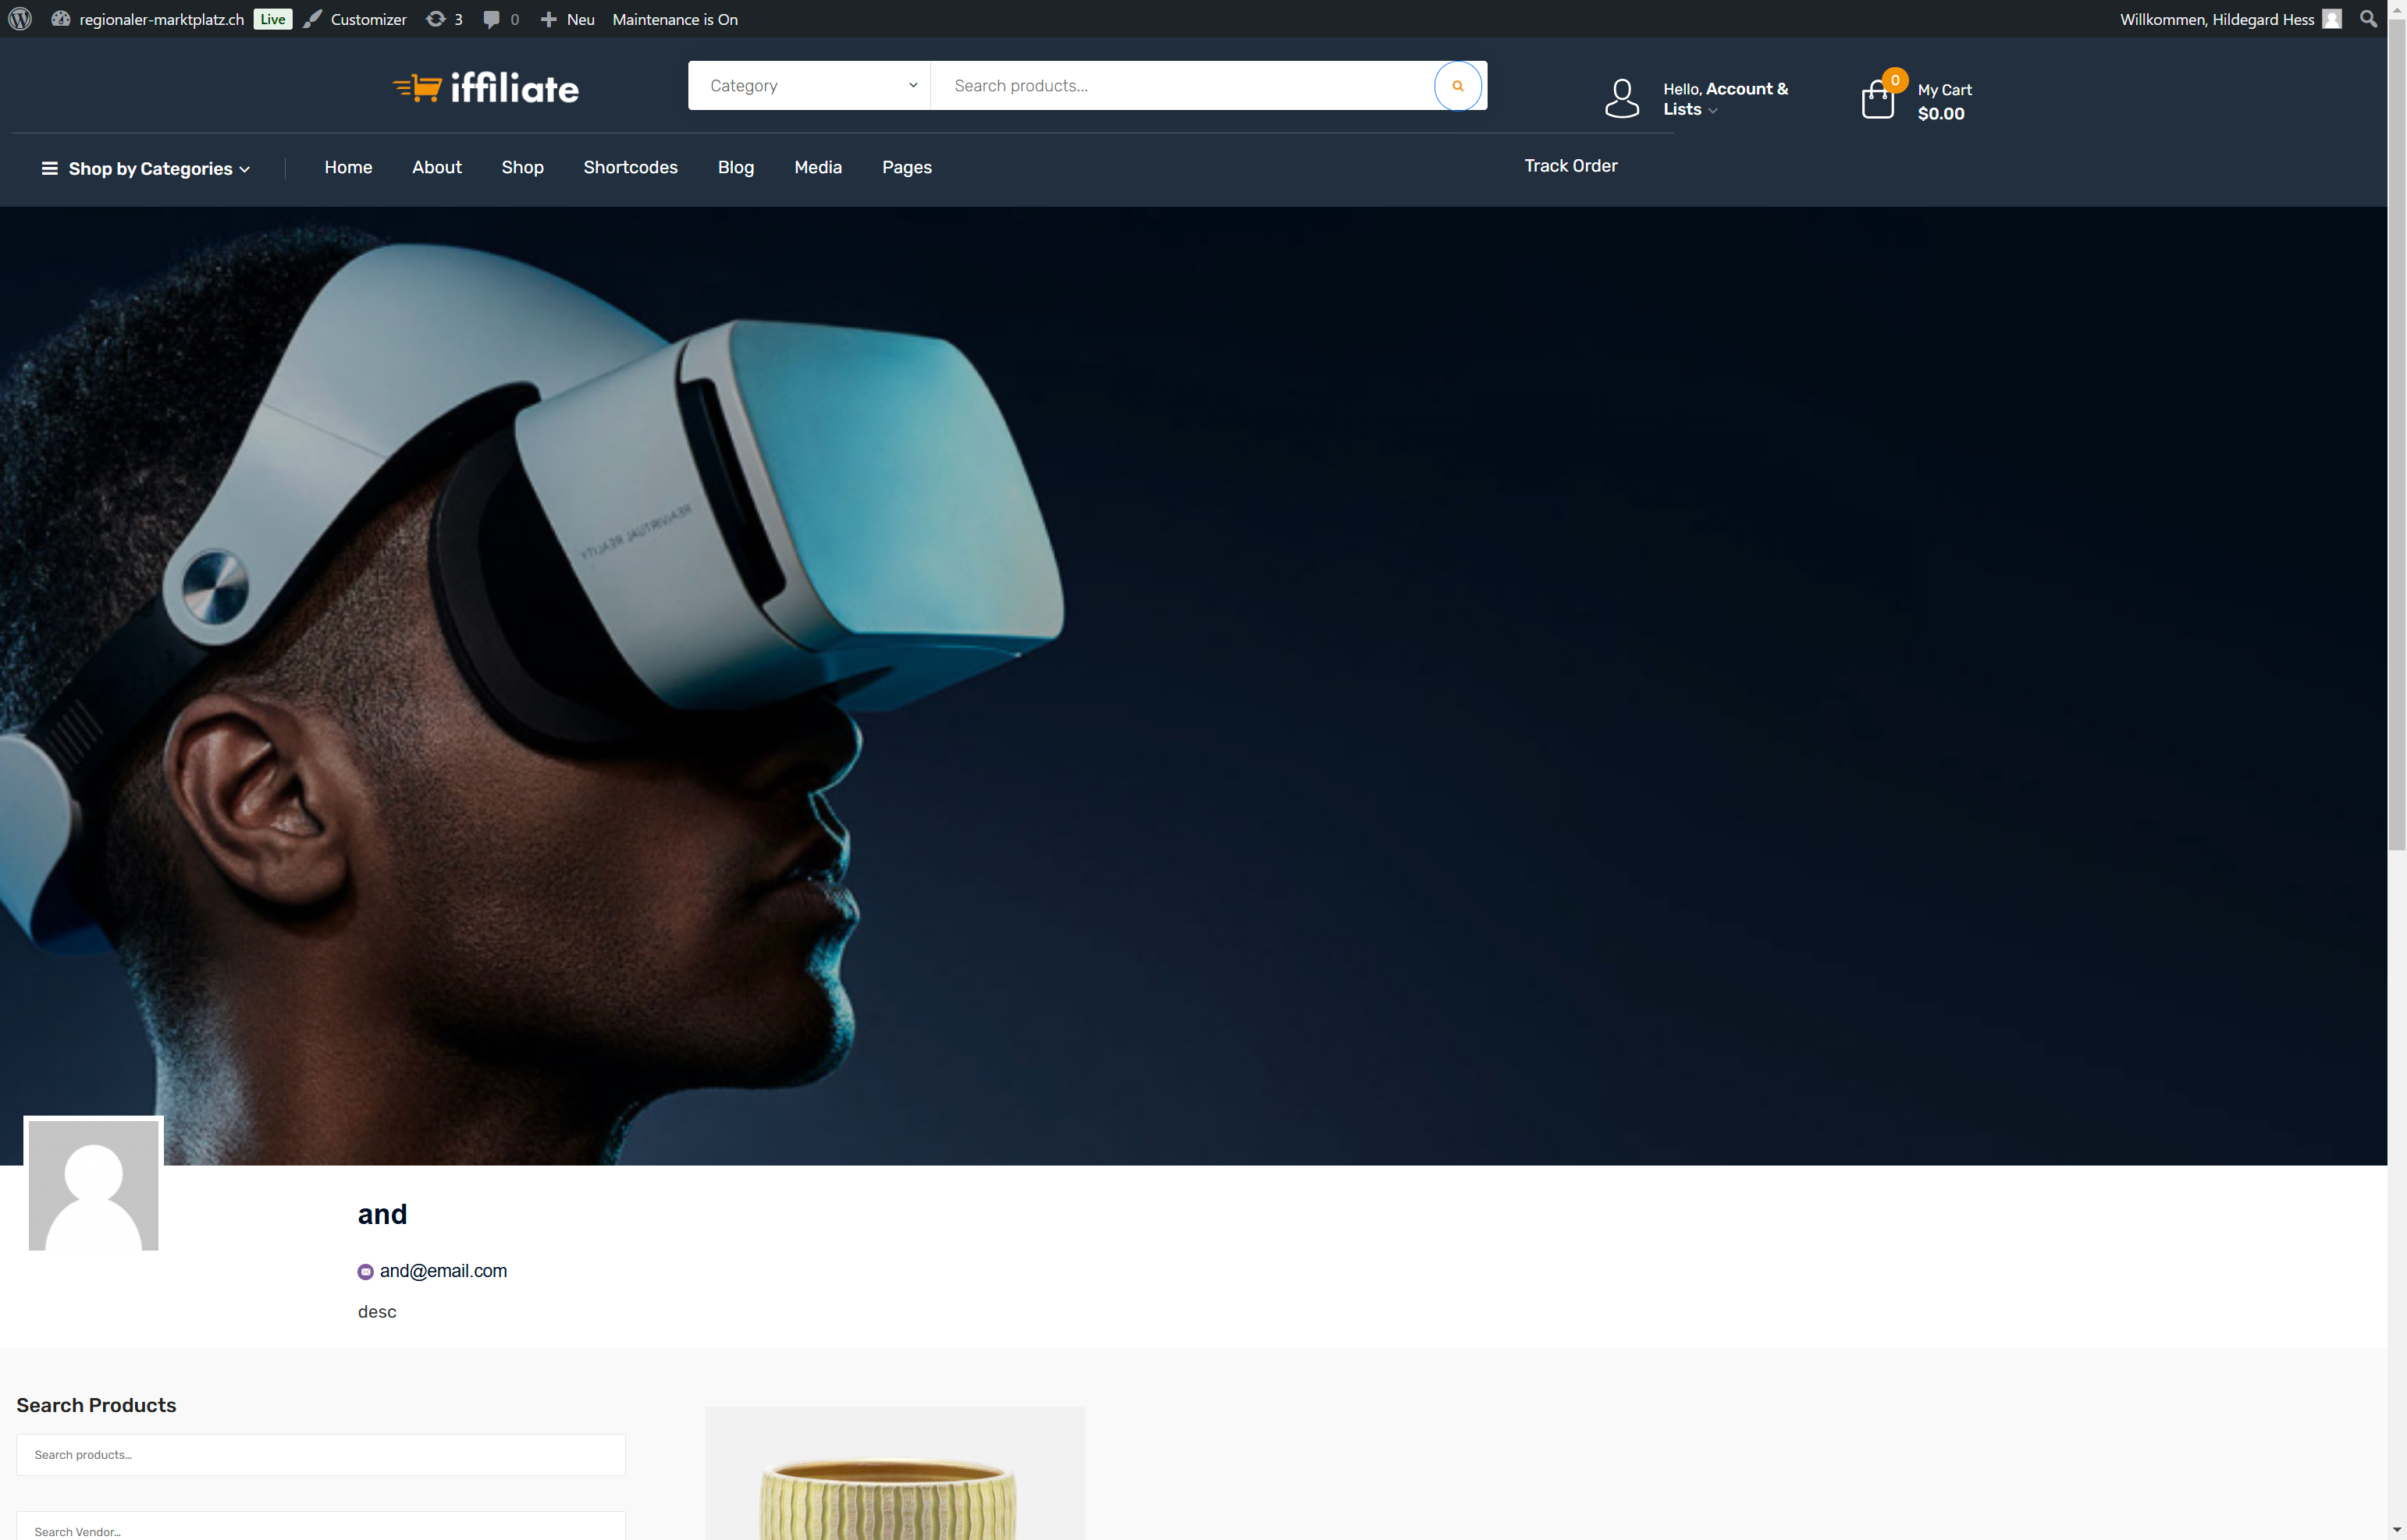Image resolution: width=2407 pixels, height=1540 pixels.
Task: Click the and@email.com vendor email link
Action: click(443, 1271)
